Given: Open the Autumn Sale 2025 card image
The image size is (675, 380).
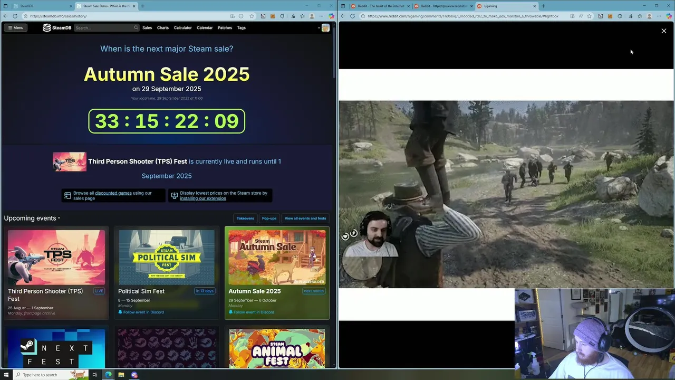Looking at the screenshot, I should click(x=277, y=257).
